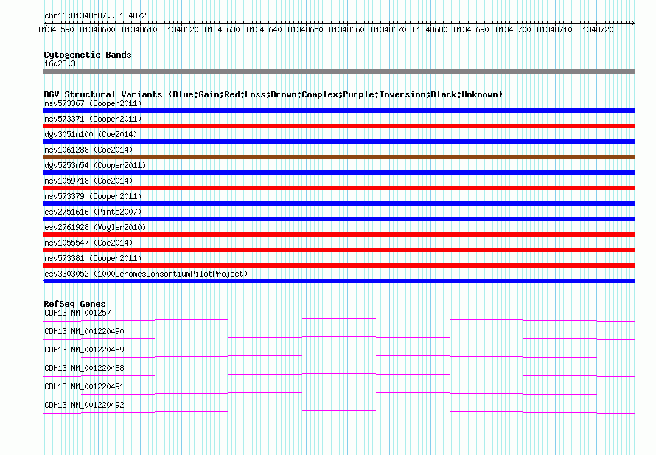Screen dimensions: 656x455
Task: Click the red loss bar for nsv1059718
Action: (339, 188)
